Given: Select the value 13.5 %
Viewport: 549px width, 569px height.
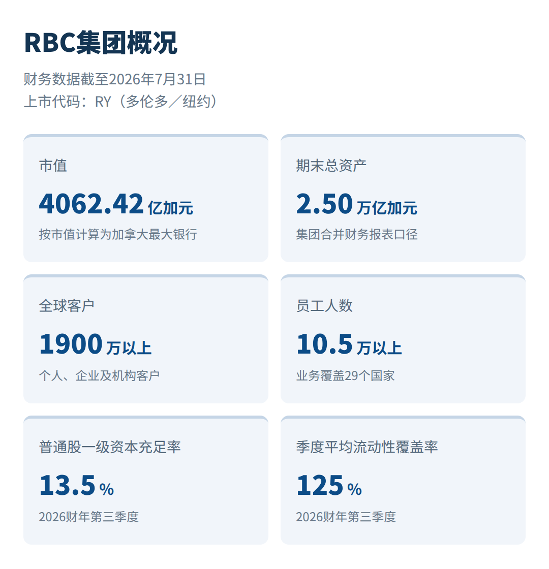Looking at the screenshot, I should pos(77,485).
